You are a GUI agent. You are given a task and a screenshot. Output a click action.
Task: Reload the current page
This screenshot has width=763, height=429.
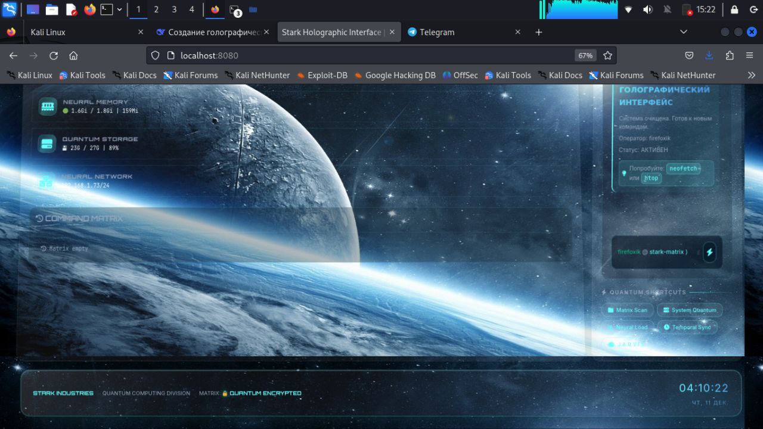(x=54, y=55)
